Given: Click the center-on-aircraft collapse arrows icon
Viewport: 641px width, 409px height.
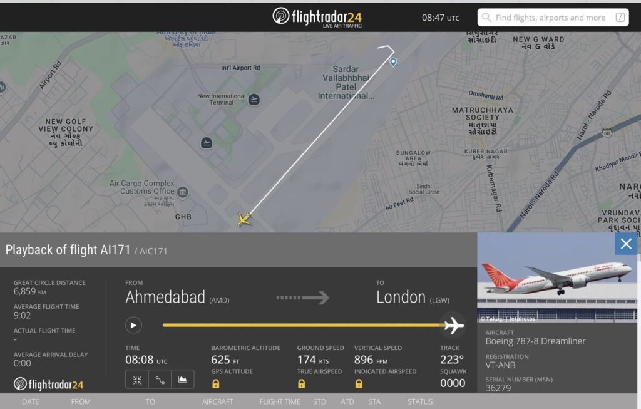Looking at the screenshot, I should pos(137,380).
